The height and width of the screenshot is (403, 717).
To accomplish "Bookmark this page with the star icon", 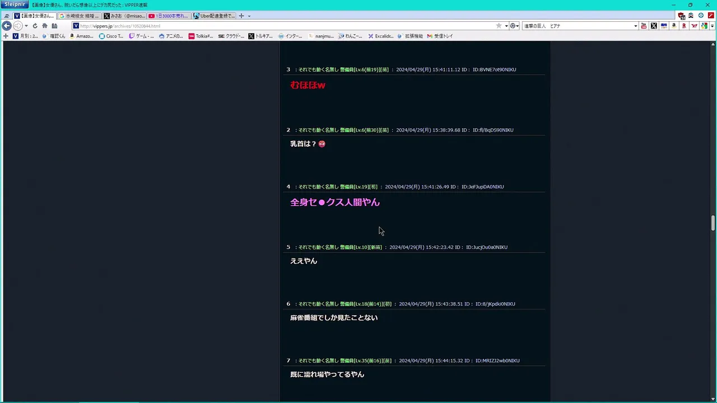I will (x=499, y=26).
